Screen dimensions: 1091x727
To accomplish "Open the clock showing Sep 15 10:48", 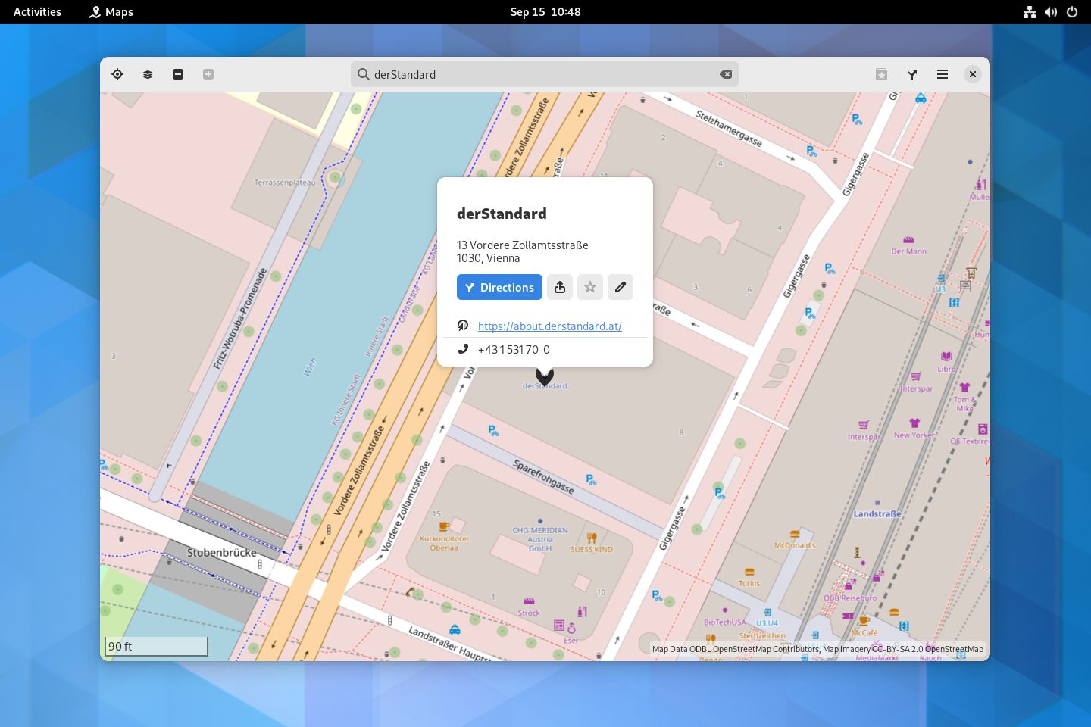I will tap(545, 12).
